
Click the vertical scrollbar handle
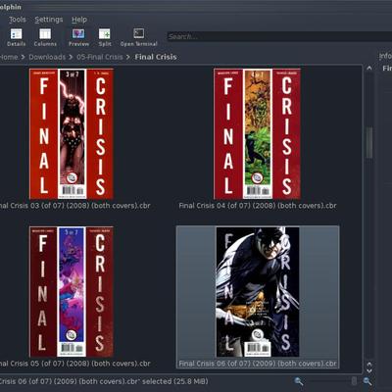[369, 142]
